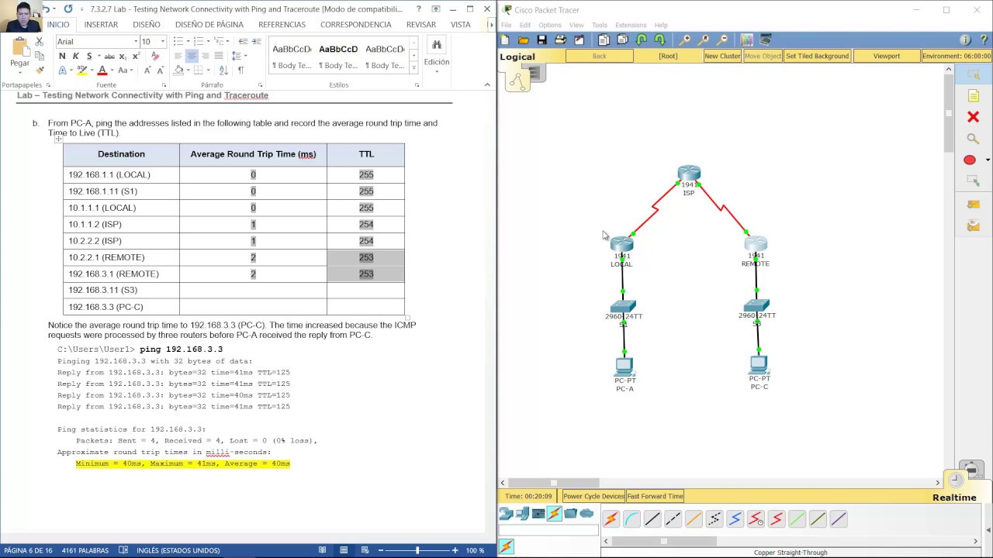Open the Arial font name dropdown
The height and width of the screenshot is (558, 993).
tap(136, 41)
